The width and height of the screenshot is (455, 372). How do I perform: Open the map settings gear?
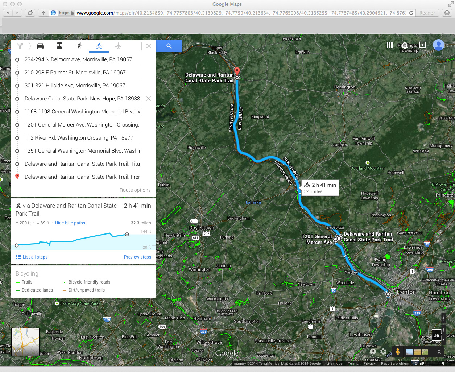tap(383, 352)
